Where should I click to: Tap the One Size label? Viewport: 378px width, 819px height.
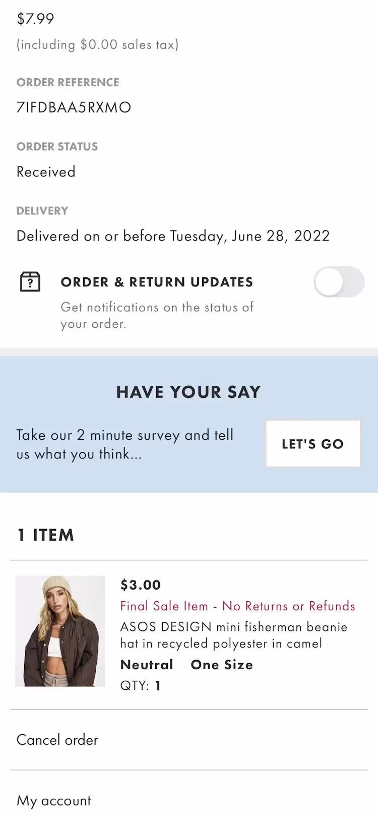(x=222, y=665)
